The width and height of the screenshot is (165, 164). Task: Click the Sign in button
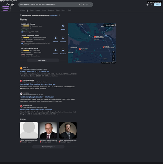(157, 5)
